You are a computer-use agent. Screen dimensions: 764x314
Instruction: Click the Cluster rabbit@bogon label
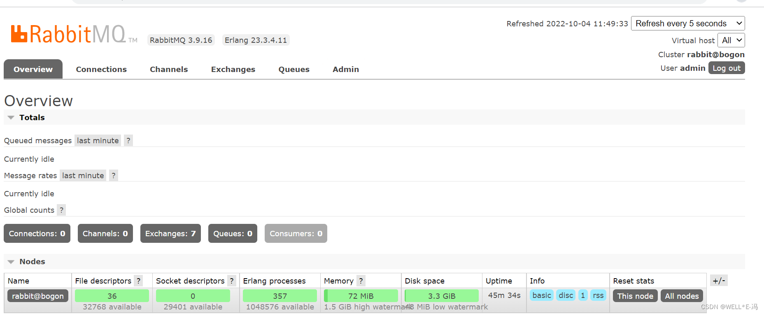[701, 55]
